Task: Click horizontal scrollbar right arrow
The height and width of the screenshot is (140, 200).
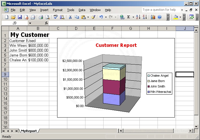Action: pos(190,131)
